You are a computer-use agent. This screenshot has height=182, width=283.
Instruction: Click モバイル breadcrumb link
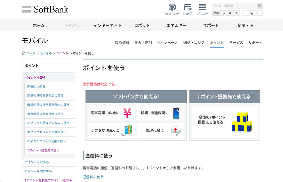click(x=46, y=53)
